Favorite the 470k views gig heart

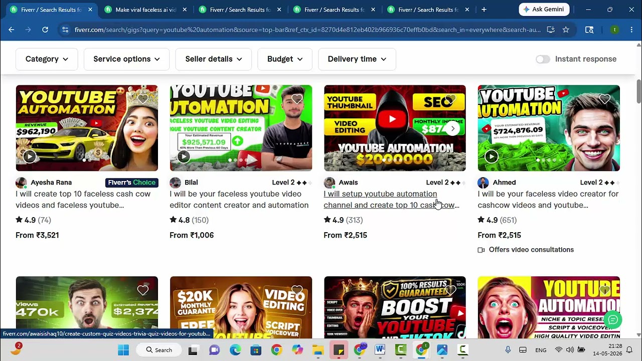point(143,290)
